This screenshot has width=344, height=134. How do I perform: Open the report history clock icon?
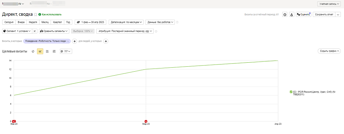[285, 15]
